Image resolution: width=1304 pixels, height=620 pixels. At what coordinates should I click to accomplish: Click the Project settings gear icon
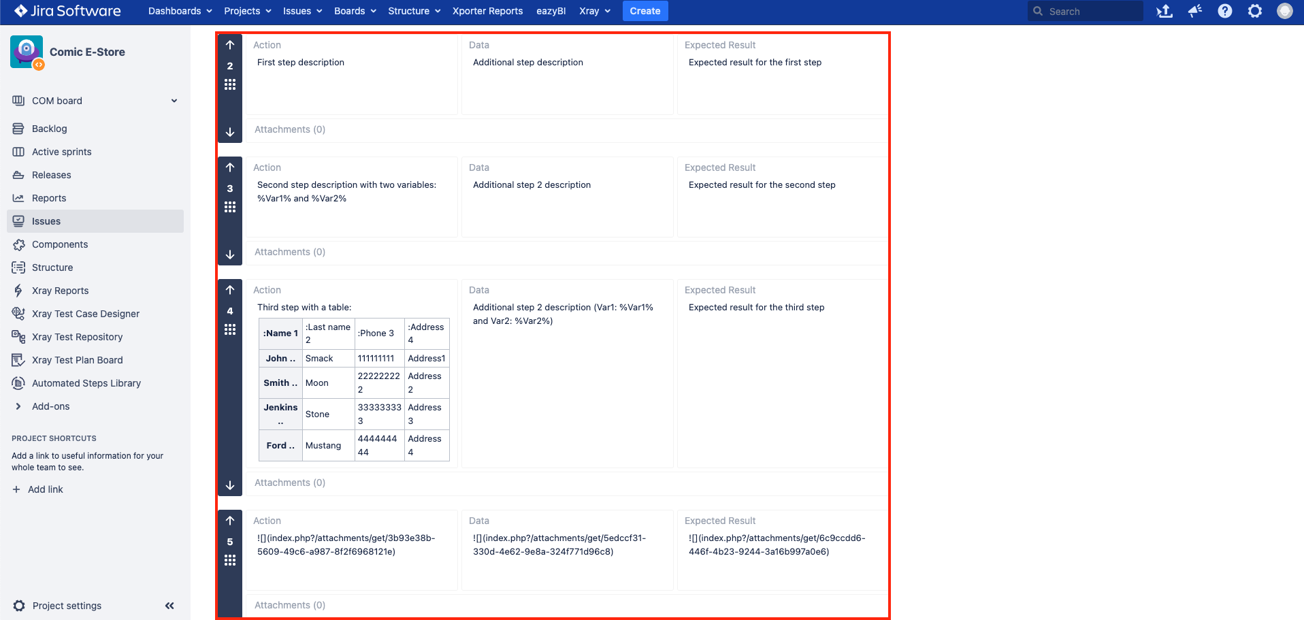pos(19,606)
